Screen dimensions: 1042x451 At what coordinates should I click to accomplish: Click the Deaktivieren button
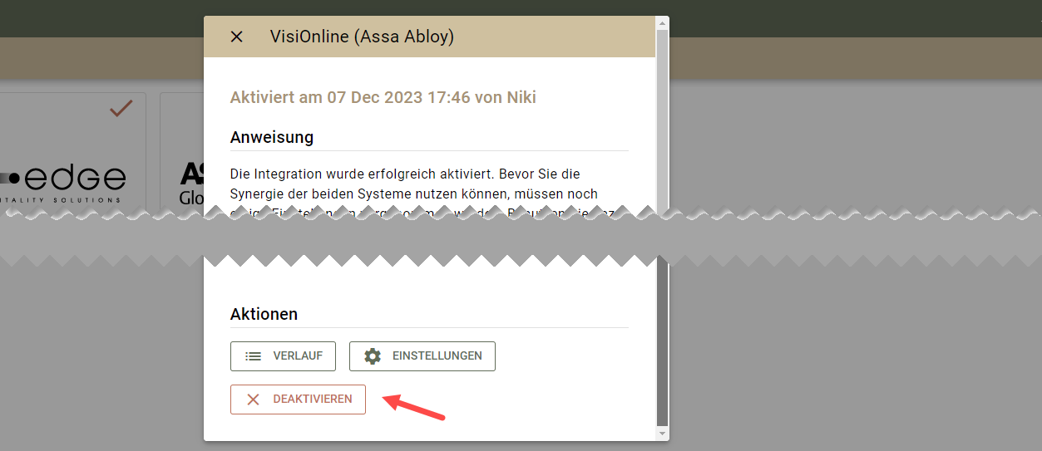coord(298,400)
